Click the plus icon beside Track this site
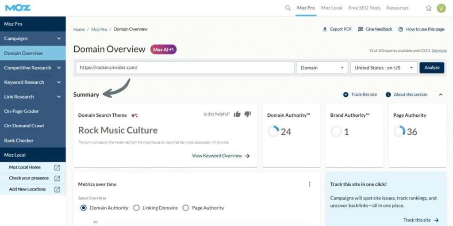 (346, 95)
